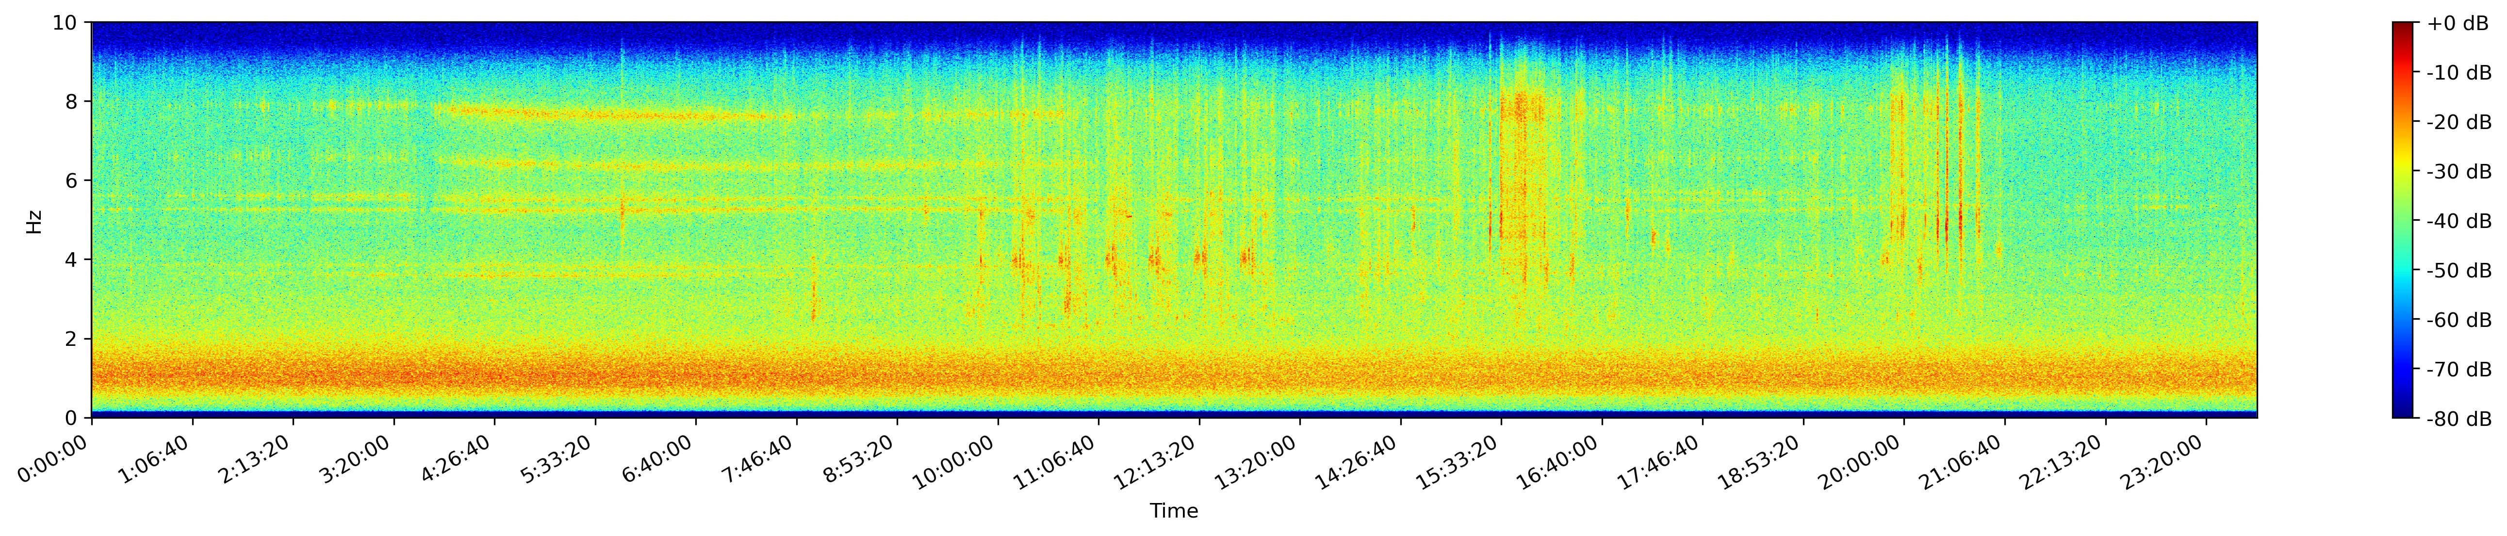Click the green middle of the colorbar
The image size is (2507, 536).
point(2403,220)
